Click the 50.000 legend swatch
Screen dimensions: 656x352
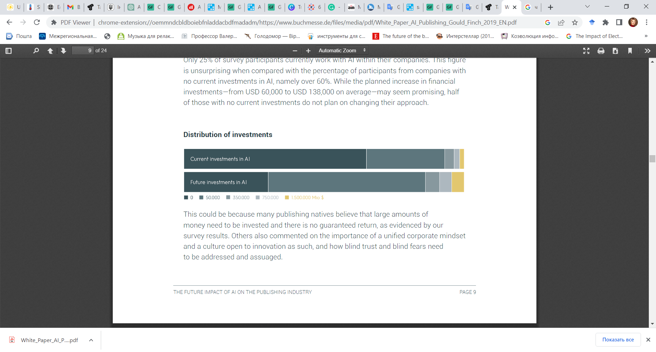pyautogui.click(x=201, y=198)
